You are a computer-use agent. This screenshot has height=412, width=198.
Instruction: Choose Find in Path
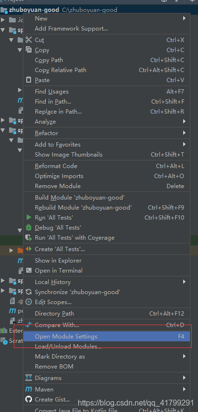(x=106, y=101)
